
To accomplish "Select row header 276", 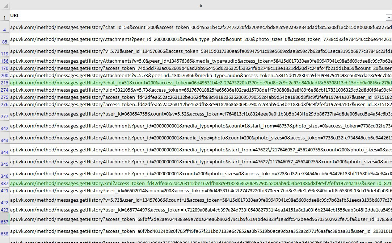I will point(4,104).
